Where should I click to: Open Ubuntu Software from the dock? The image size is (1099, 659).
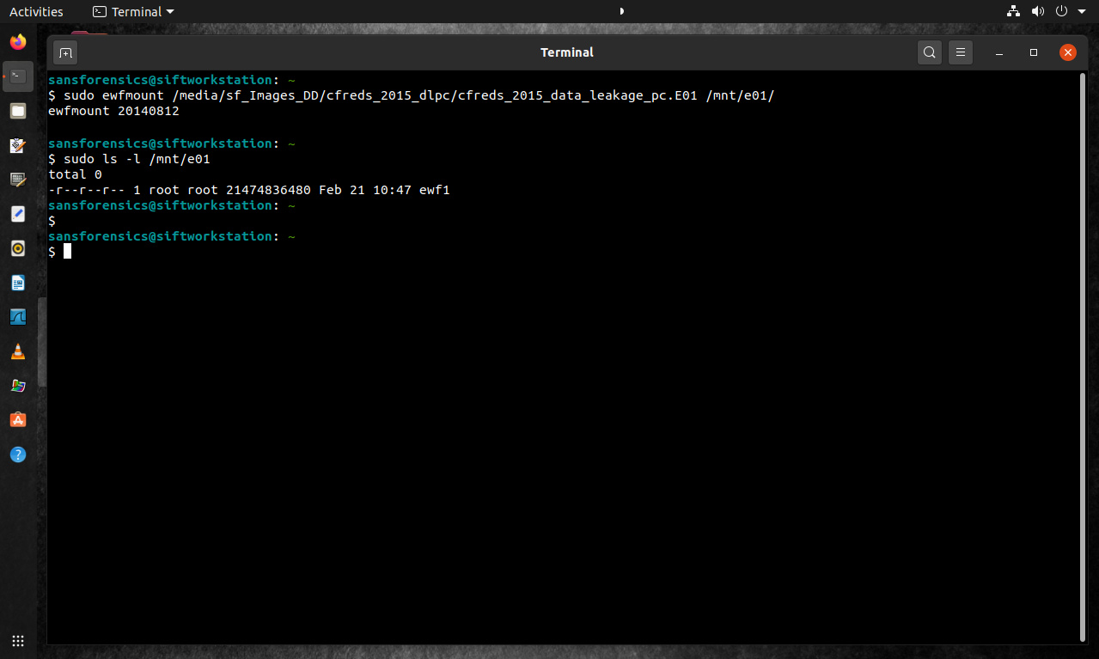tap(18, 420)
